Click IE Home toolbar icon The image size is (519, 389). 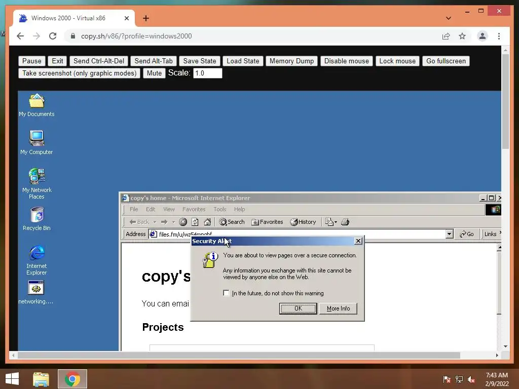[x=207, y=222]
